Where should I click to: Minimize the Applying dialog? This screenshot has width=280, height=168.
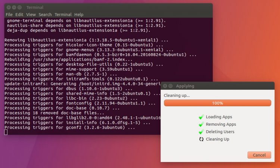(171, 86)
